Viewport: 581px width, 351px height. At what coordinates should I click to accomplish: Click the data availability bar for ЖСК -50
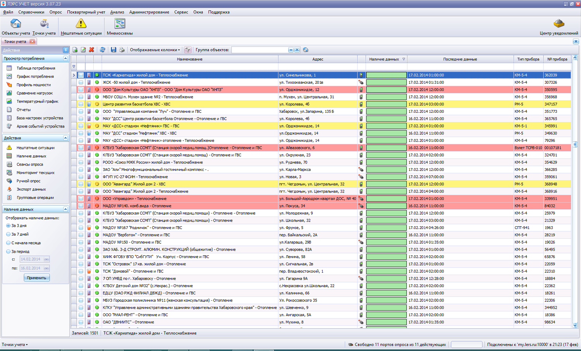(x=386, y=83)
